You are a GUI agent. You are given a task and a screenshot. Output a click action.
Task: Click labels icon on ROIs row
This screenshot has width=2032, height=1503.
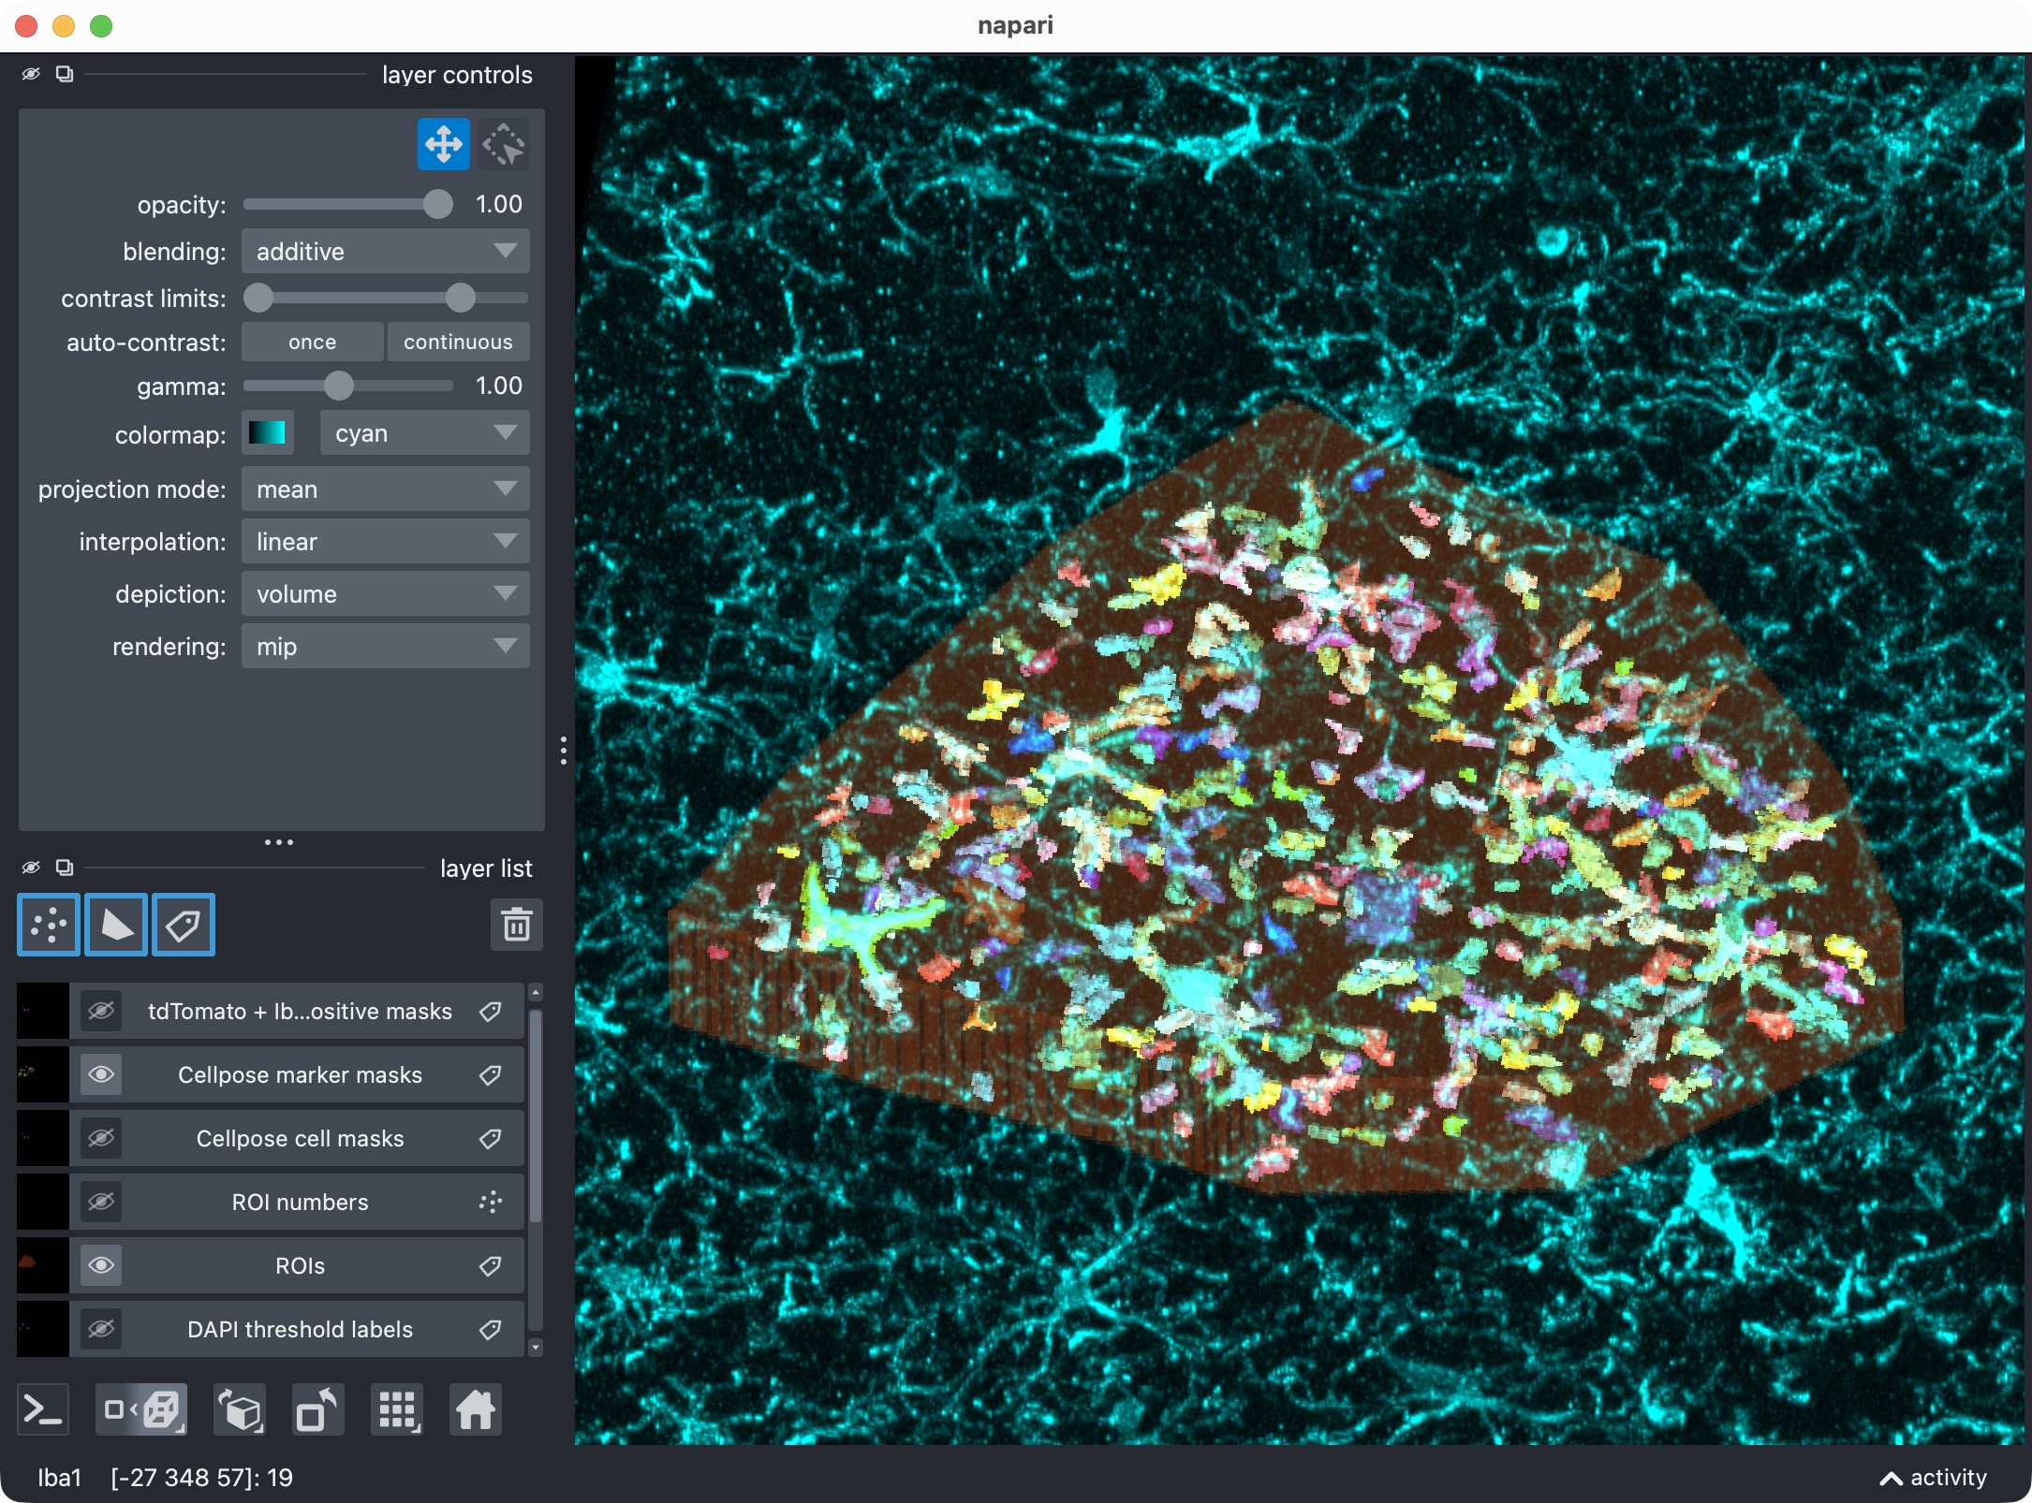491,1266
